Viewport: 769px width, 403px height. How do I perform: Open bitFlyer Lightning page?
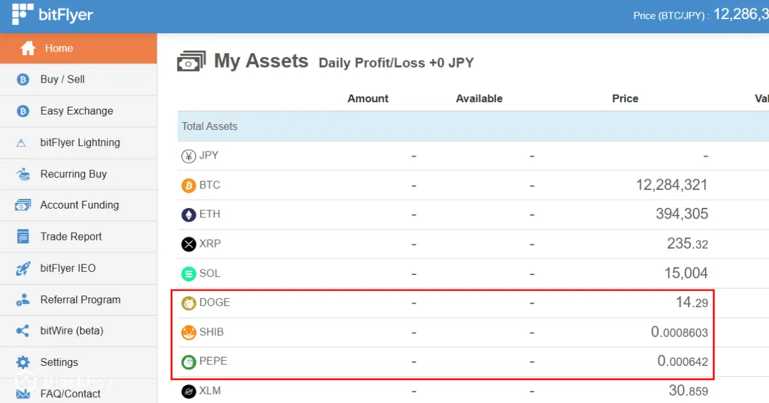pos(78,143)
